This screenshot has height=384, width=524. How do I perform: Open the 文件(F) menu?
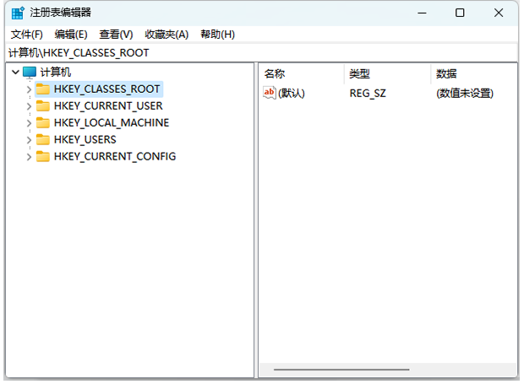pos(26,35)
